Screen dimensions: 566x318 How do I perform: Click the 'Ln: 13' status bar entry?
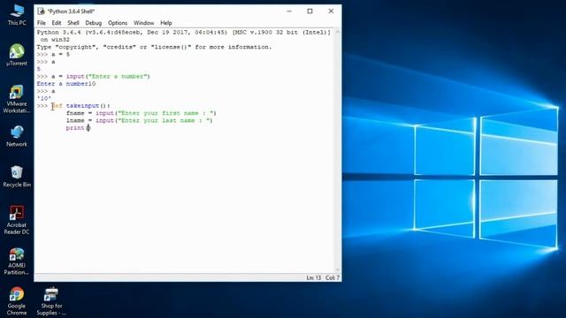[313, 277]
